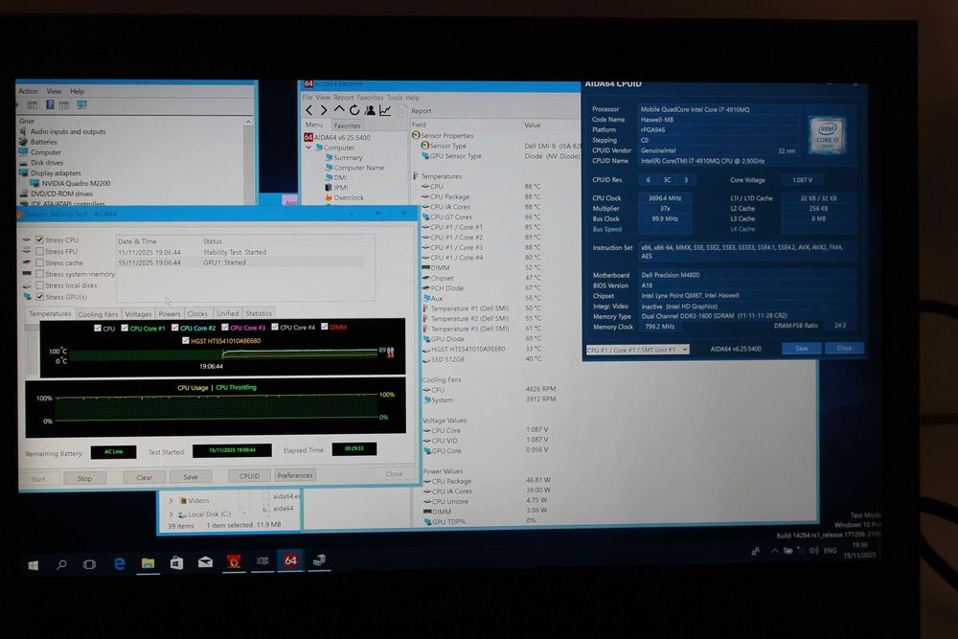958x639 pixels.
Task: Refresh the AIDA64 sensor page
Action: click(354, 110)
